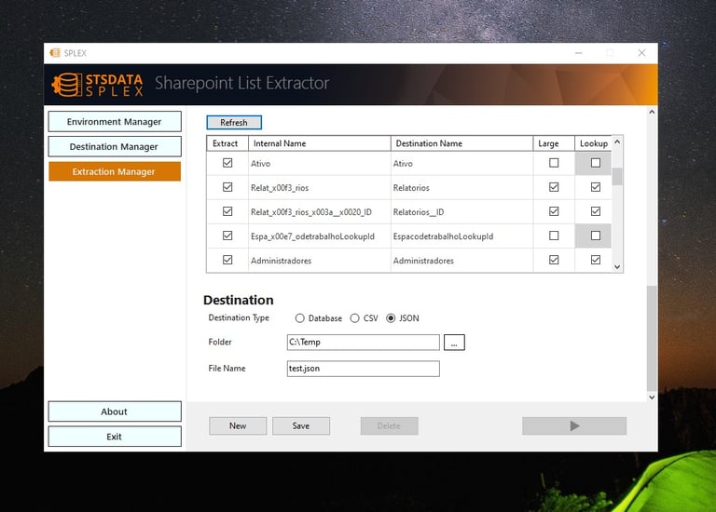This screenshot has width=716, height=512.
Task: Toggle Extract for Espa_x00e7_odetrabalhoLookupId row
Action: click(227, 236)
